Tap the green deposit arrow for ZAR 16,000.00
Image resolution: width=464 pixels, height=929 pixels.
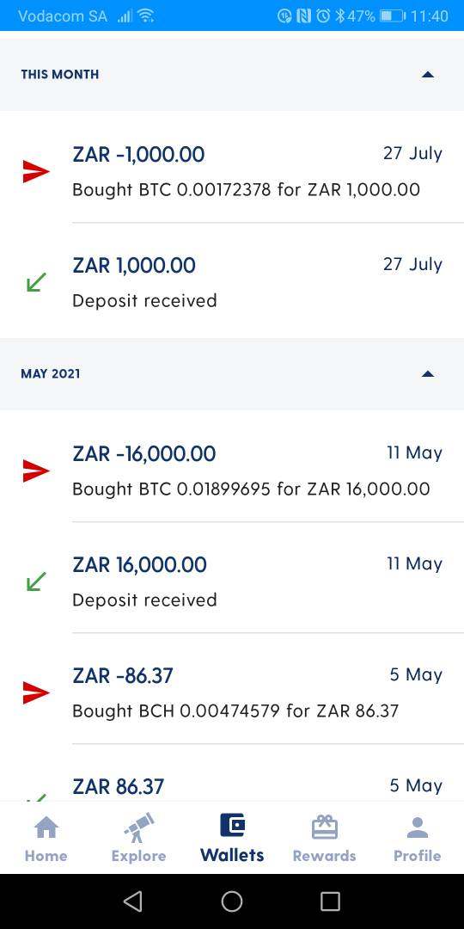click(36, 581)
